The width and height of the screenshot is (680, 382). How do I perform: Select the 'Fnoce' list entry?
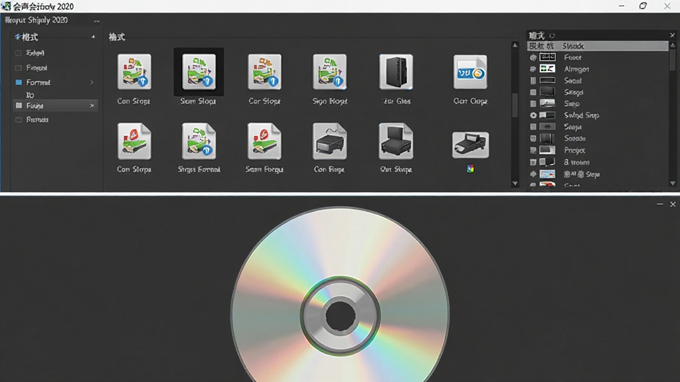(572, 57)
